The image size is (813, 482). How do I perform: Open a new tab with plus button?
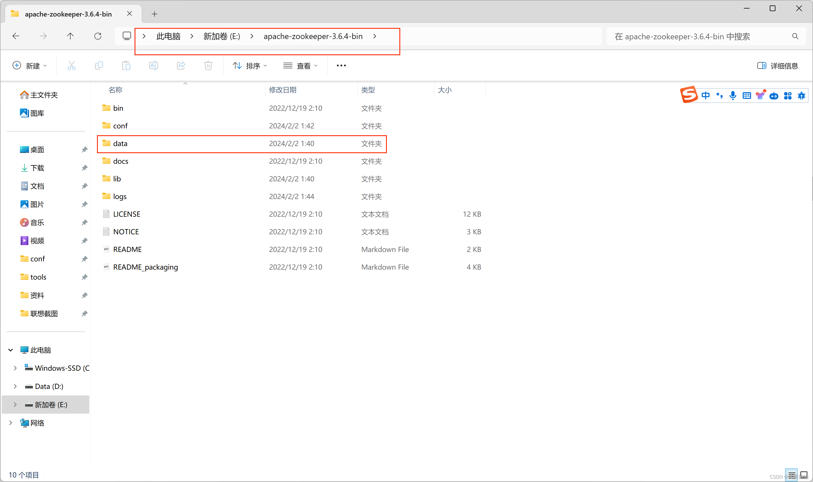[154, 14]
